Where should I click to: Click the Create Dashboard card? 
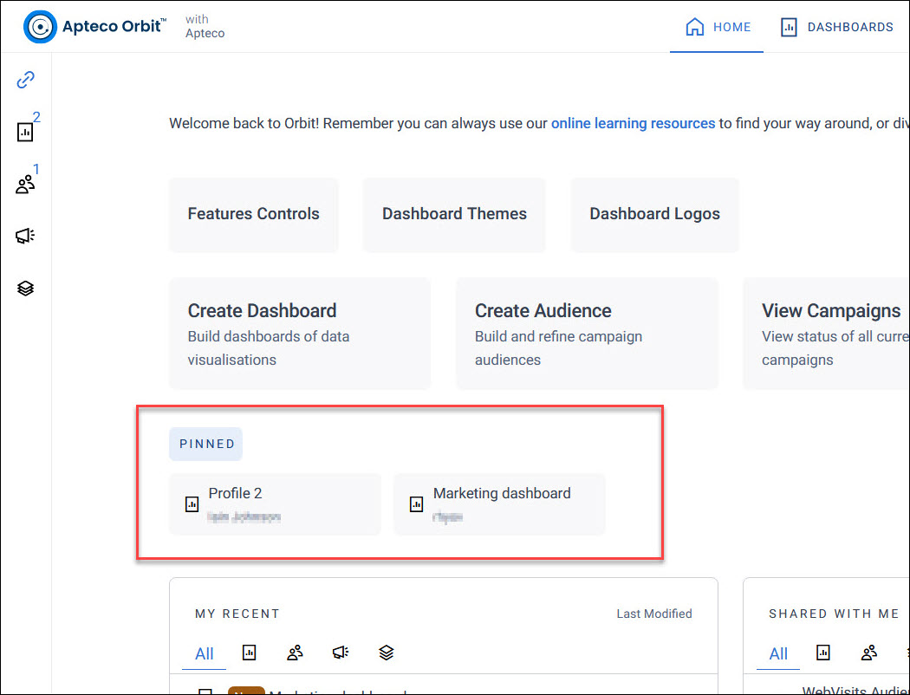[x=300, y=334]
